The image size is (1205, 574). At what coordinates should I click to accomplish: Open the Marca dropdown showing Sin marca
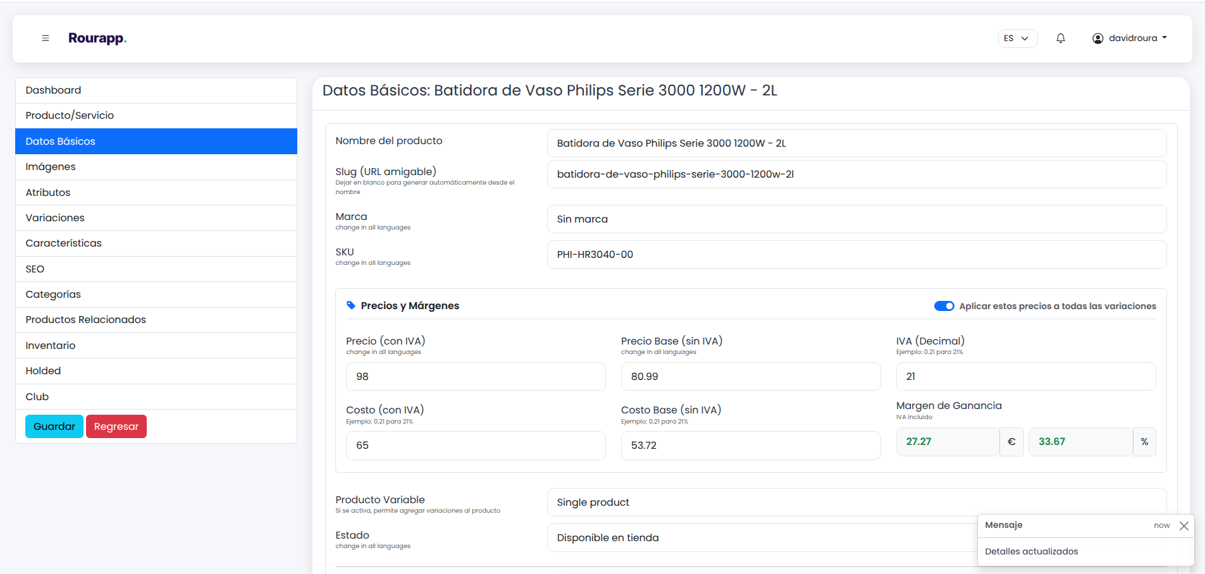(856, 219)
